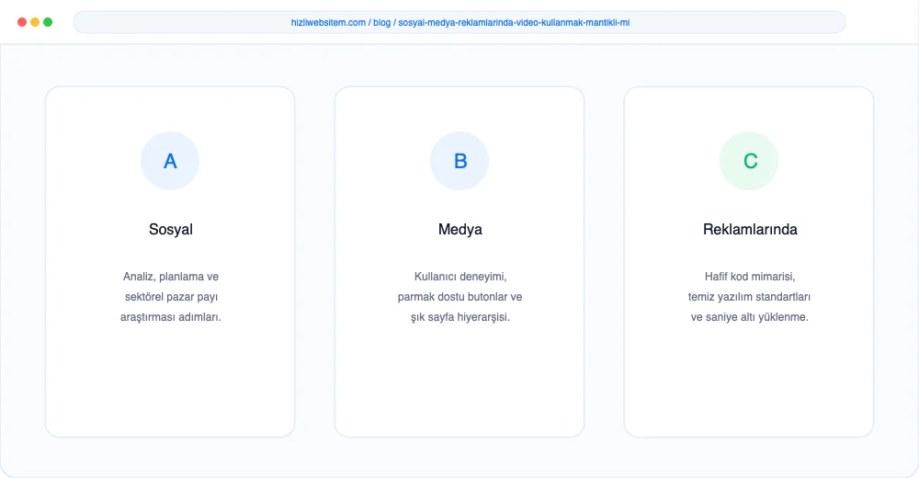Click the text 've saniye altı yüklenme.'
The image size is (919, 478).
coord(749,317)
